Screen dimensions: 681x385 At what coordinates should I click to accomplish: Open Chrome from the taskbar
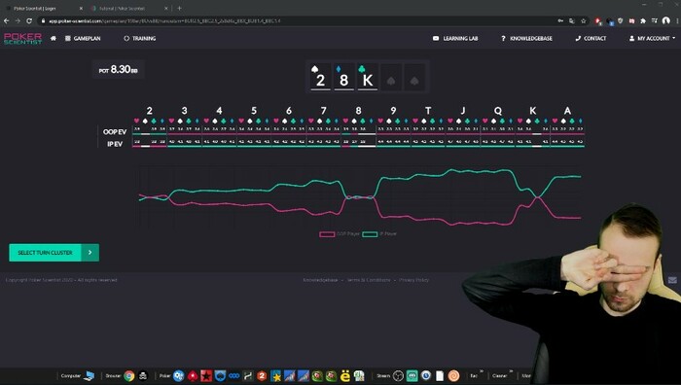[129, 376]
